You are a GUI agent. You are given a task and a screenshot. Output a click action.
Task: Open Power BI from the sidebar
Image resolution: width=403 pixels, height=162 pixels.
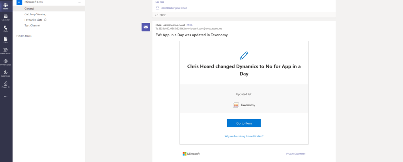(6, 85)
